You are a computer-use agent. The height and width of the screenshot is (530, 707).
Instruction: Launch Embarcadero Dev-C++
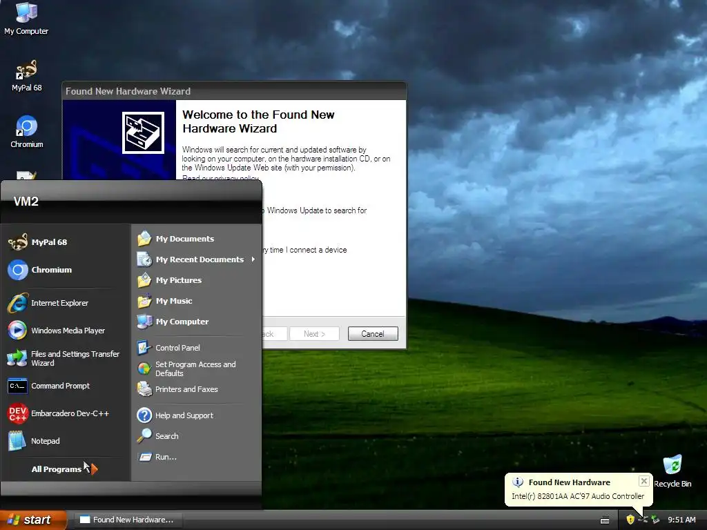tap(66, 413)
